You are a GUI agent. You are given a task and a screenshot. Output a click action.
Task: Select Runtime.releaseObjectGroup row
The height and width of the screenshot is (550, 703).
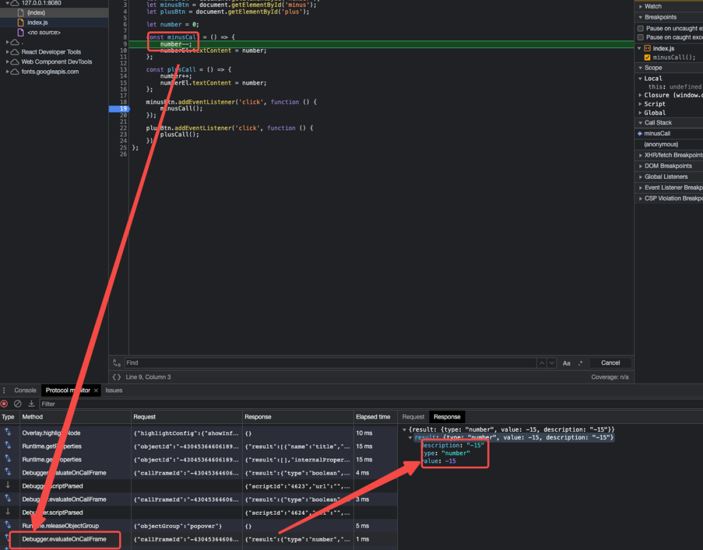199,526
